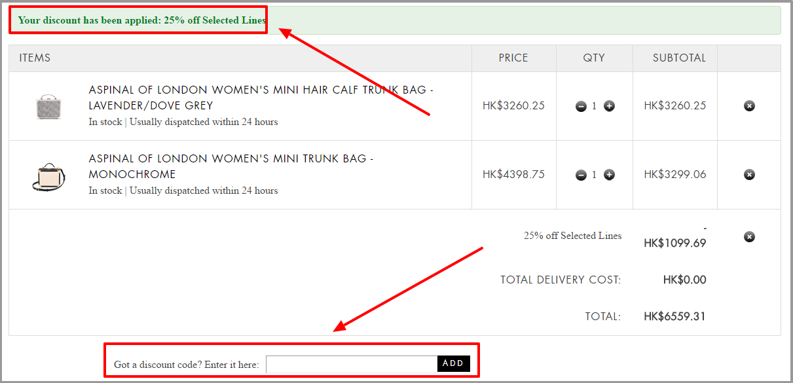Viewport: 793px width, 383px height.
Task: Decrease quantity of Lavender/Dove Grey trunk bag
Action: 581,106
